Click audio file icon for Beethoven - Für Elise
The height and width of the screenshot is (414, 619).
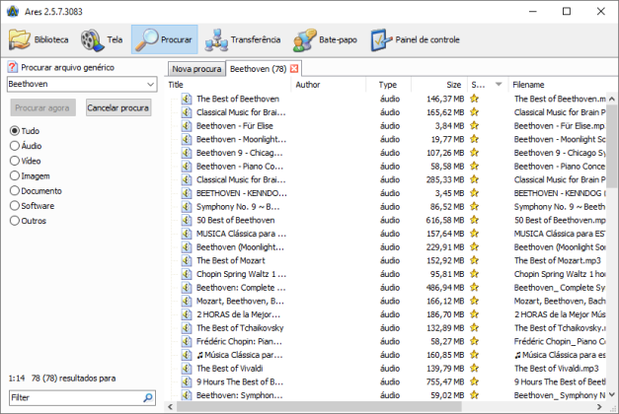(x=187, y=126)
